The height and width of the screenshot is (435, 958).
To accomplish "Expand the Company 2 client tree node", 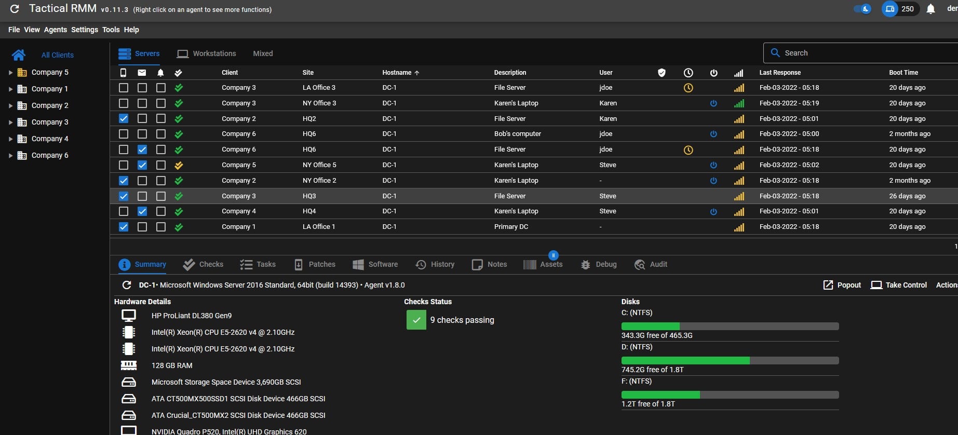I will pos(10,106).
